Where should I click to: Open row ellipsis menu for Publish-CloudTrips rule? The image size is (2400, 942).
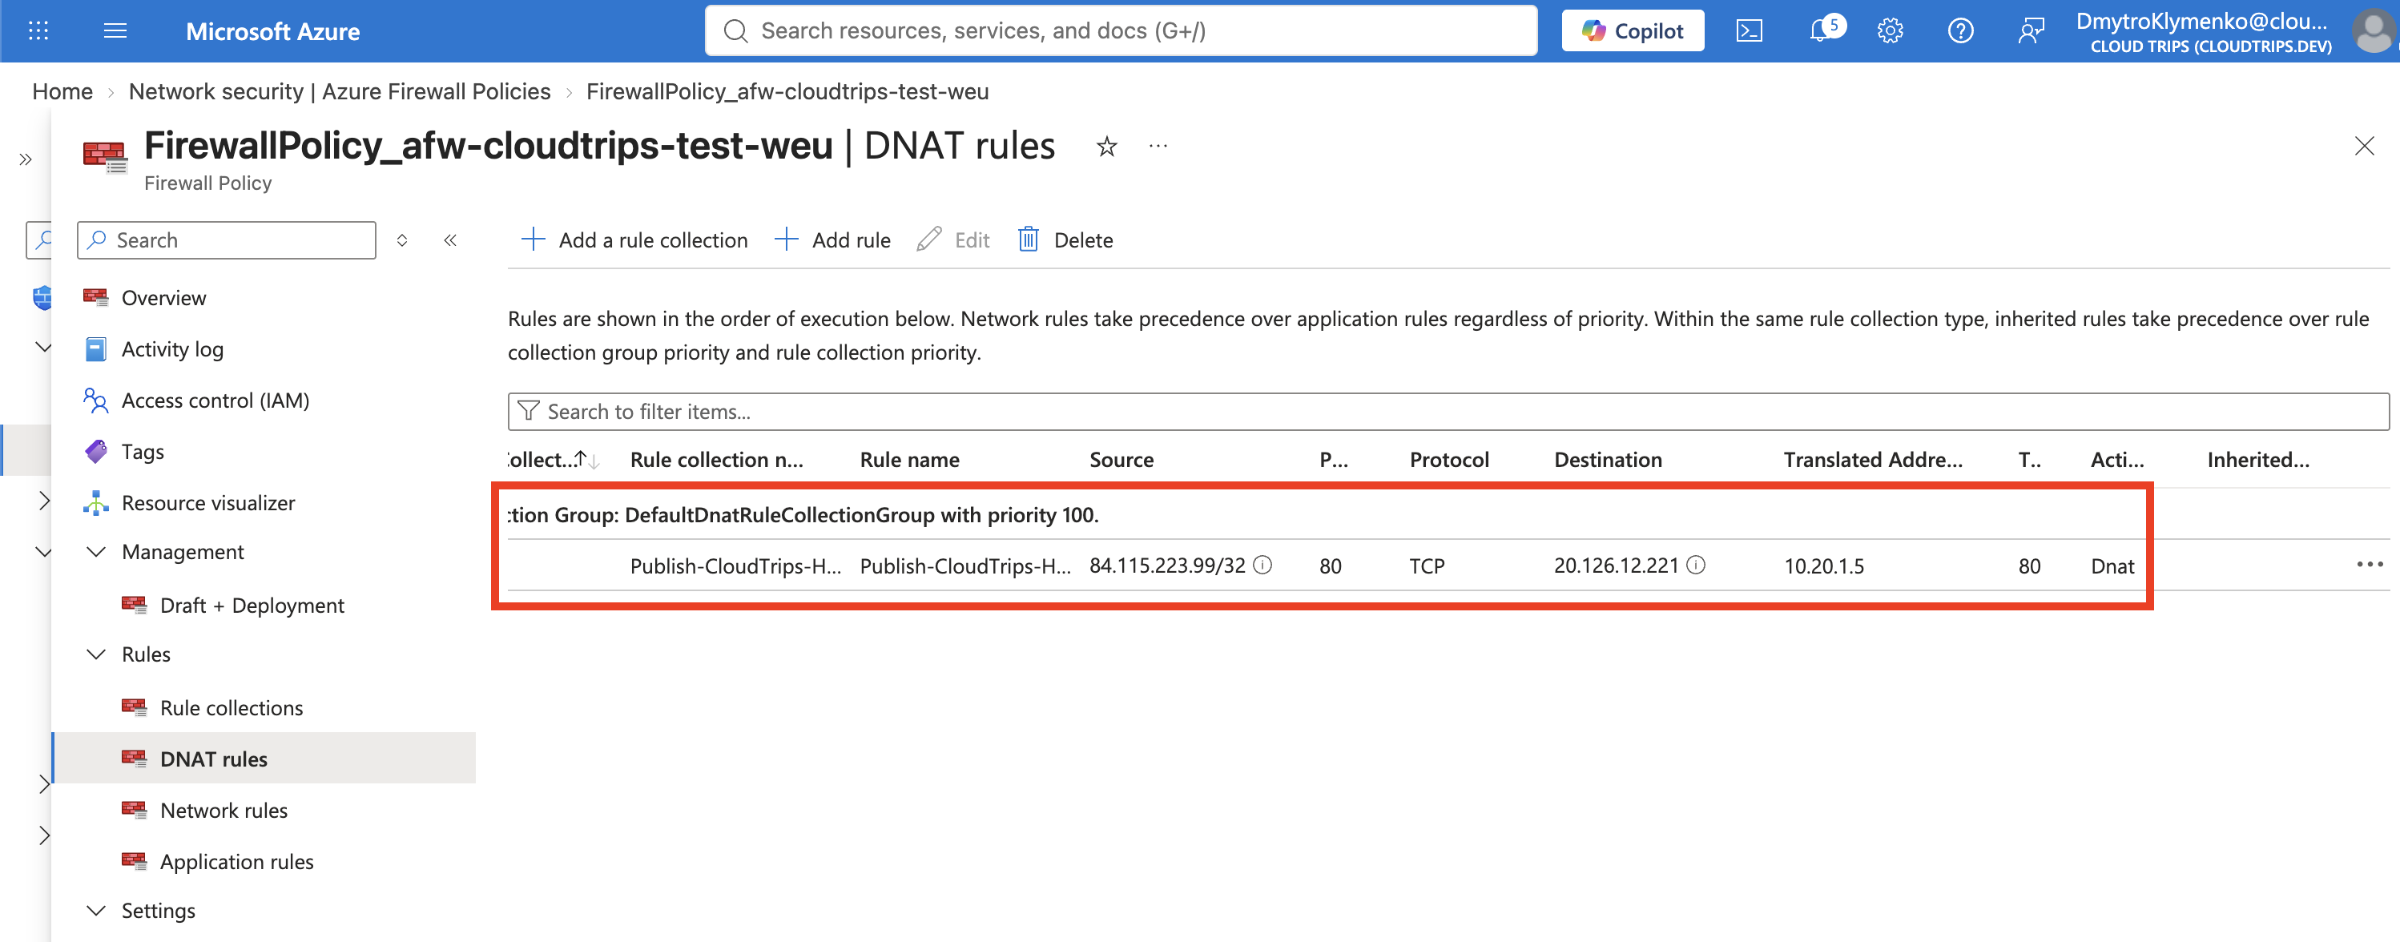(2370, 565)
